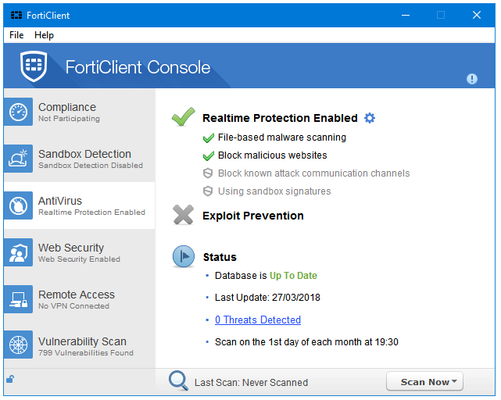Click the Vulnerability Scan globe icon

(18, 347)
